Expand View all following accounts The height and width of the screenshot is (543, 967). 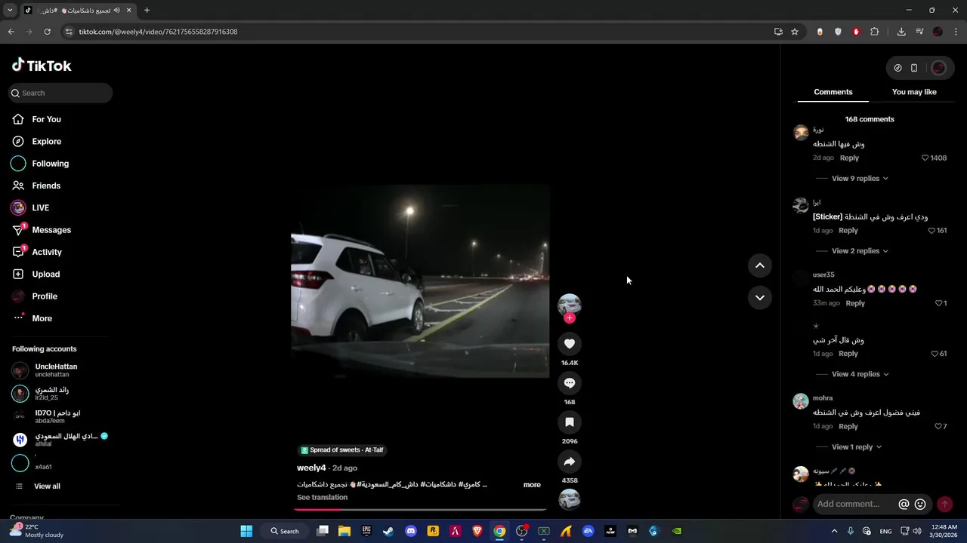click(x=47, y=486)
